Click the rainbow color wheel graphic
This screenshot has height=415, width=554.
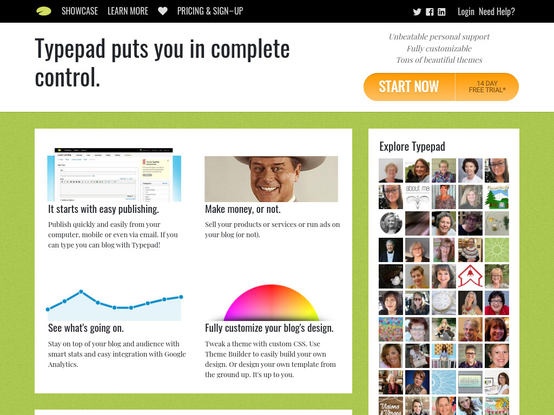[x=272, y=303]
